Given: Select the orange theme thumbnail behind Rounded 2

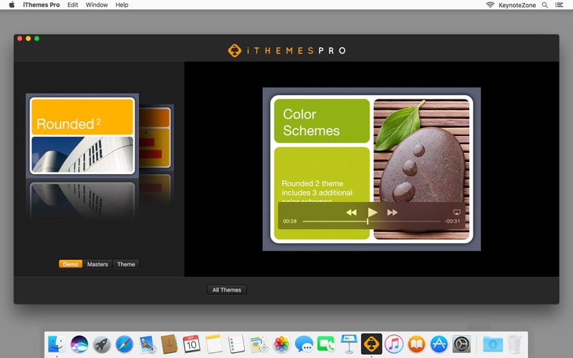Looking at the screenshot, I should point(155,137).
